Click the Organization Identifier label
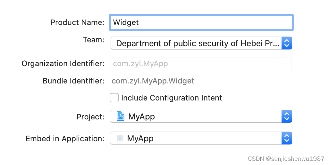329x165 pixels. point(63,64)
